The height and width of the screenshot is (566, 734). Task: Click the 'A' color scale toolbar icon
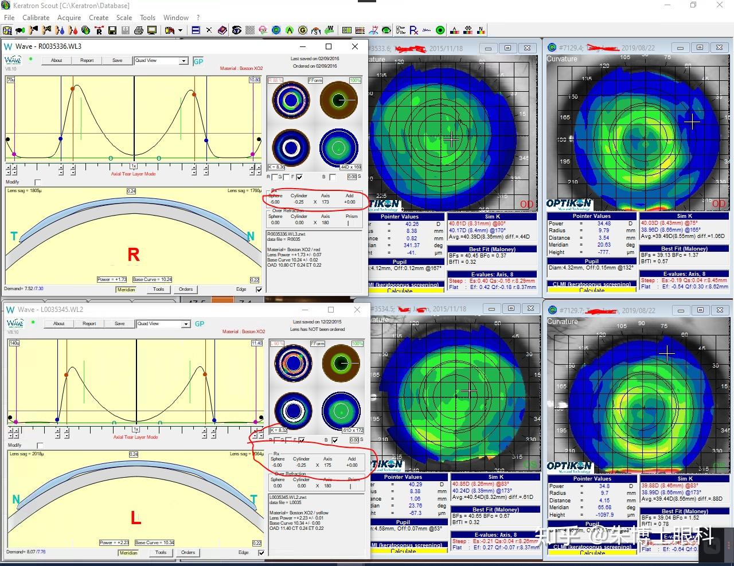[x=455, y=30]
